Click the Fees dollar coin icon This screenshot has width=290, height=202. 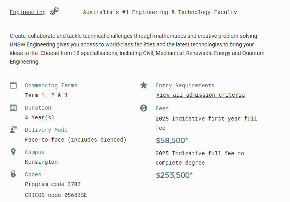click(x=144, y=108)
